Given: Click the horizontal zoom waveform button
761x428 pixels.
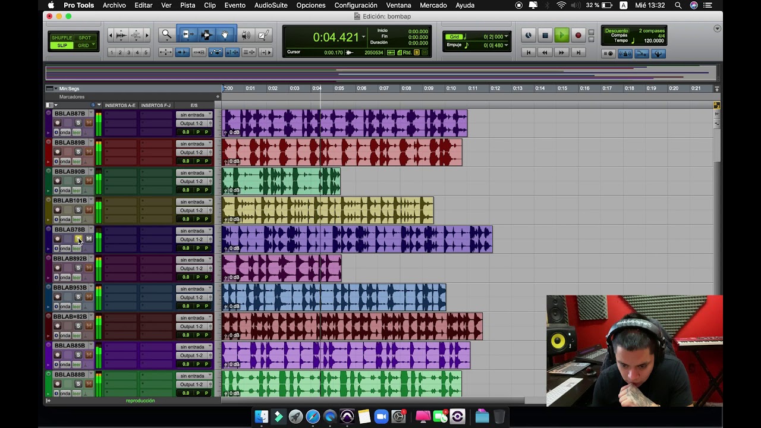Looking at the screenshot, I should pyautogui.click(x=121, y=35).
